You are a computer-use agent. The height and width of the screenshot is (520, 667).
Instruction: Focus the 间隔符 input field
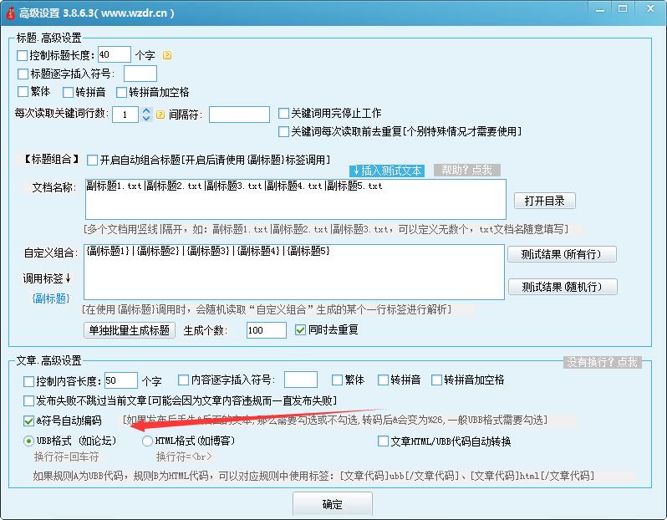click(x=240, y=115)
